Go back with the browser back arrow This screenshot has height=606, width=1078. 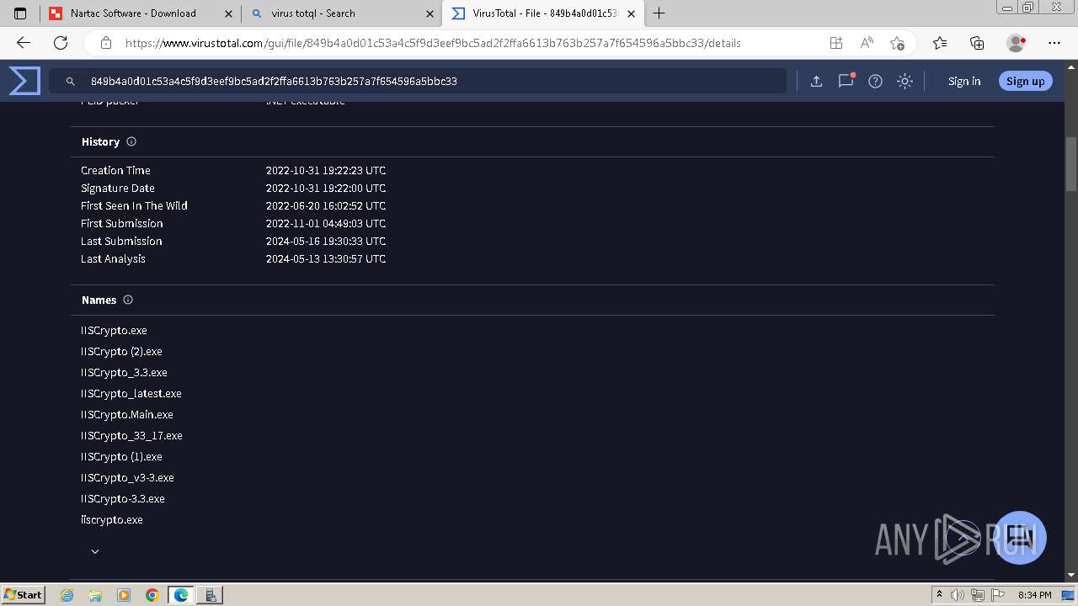click(24, 43)
